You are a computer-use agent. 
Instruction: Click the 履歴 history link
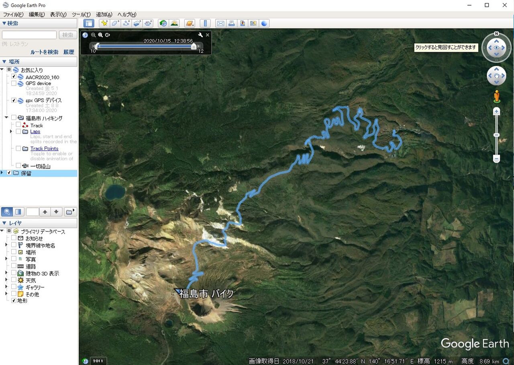(x=69, y=52)
